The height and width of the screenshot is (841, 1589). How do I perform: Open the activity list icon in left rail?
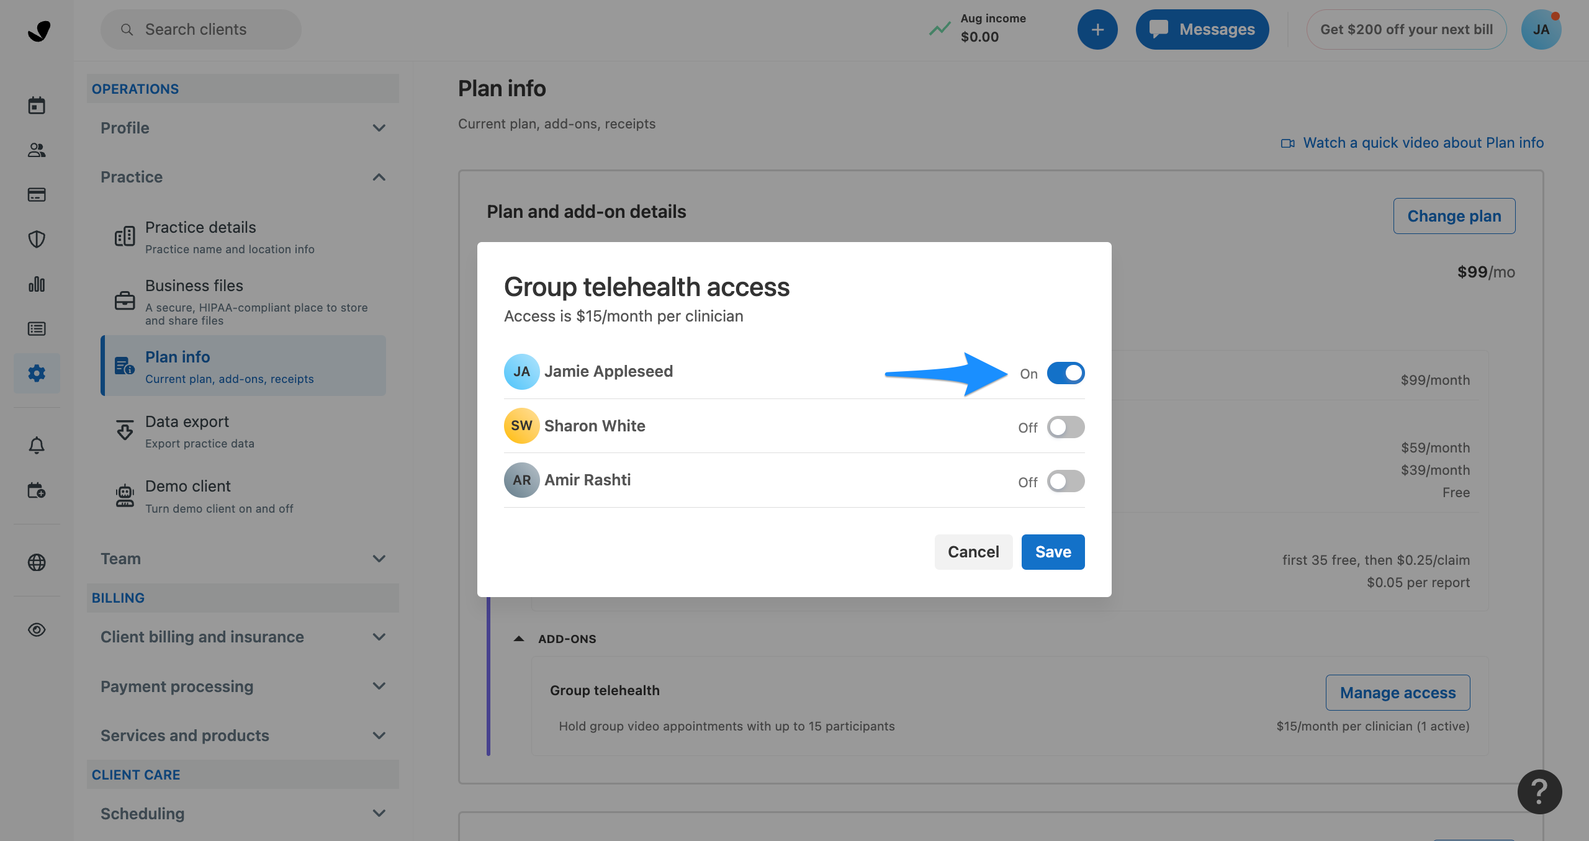tap(37, 329)
